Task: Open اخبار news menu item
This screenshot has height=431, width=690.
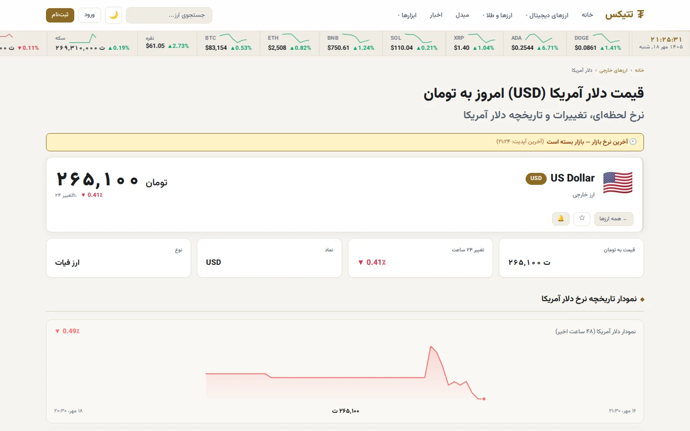Action: (436, 15)
